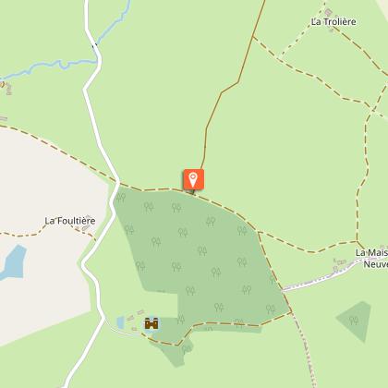Click the tree symbol inside the triangular wood

click(354, 321)
